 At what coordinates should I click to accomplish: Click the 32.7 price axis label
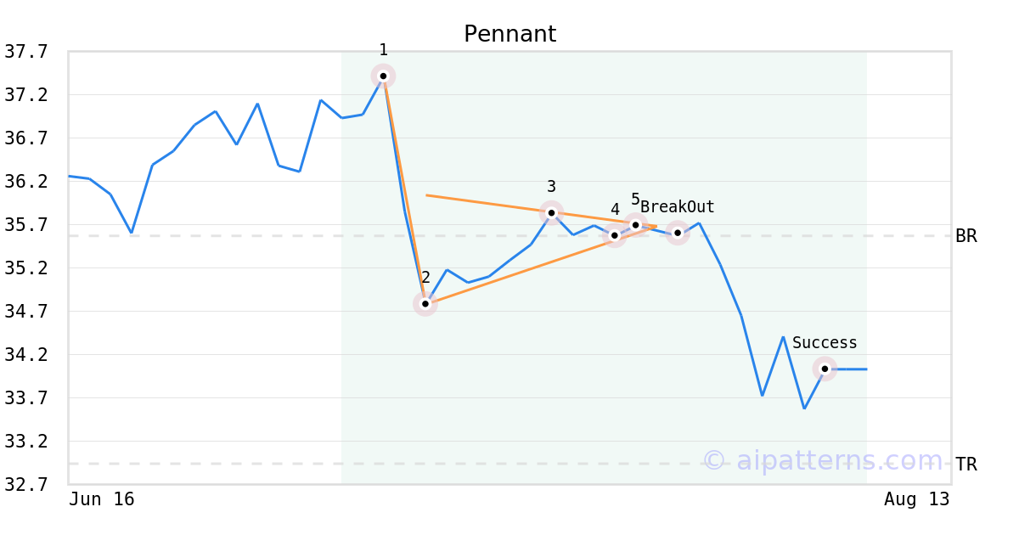coord(26,485)
